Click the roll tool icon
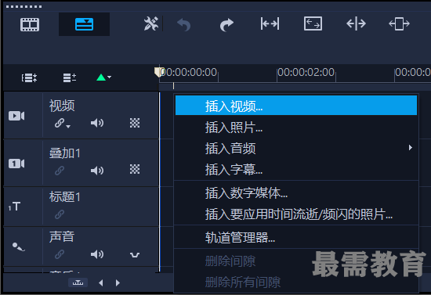431x295 pixels. tap(356, 23)
